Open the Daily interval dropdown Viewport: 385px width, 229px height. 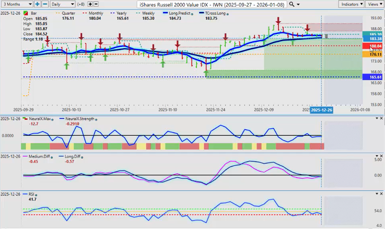(x=62, y=4)
